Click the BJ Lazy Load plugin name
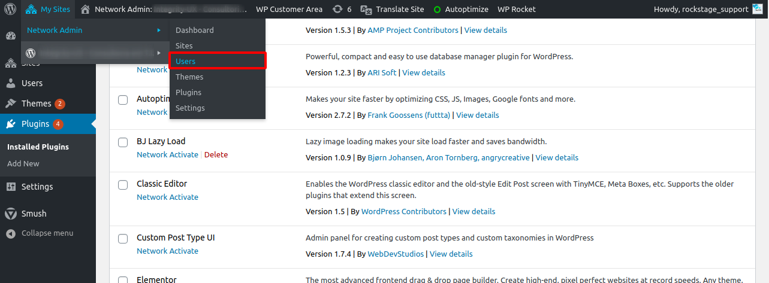Screen dimensions: 769x283 pyautogui.click(x=161, y=141)
